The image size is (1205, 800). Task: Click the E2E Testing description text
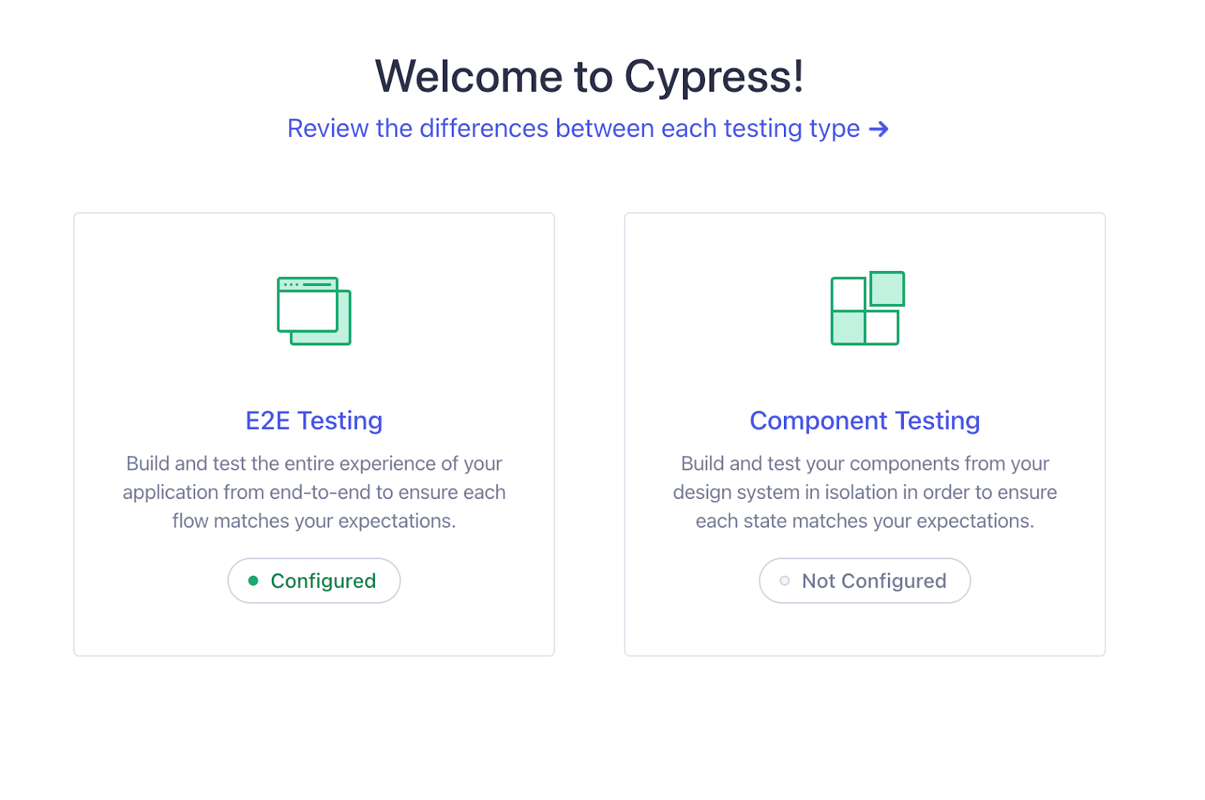pos(313,491)
